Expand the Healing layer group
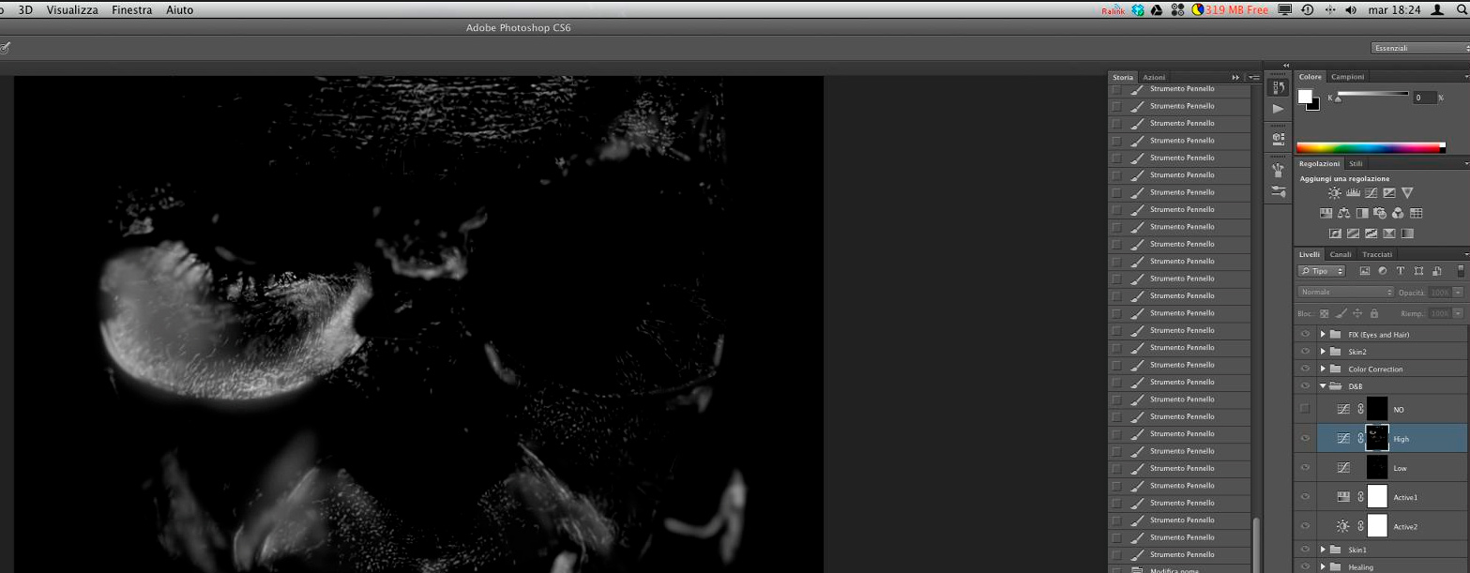The image size is (1470, 573). pyautogui.click(x=1323, y=566)
